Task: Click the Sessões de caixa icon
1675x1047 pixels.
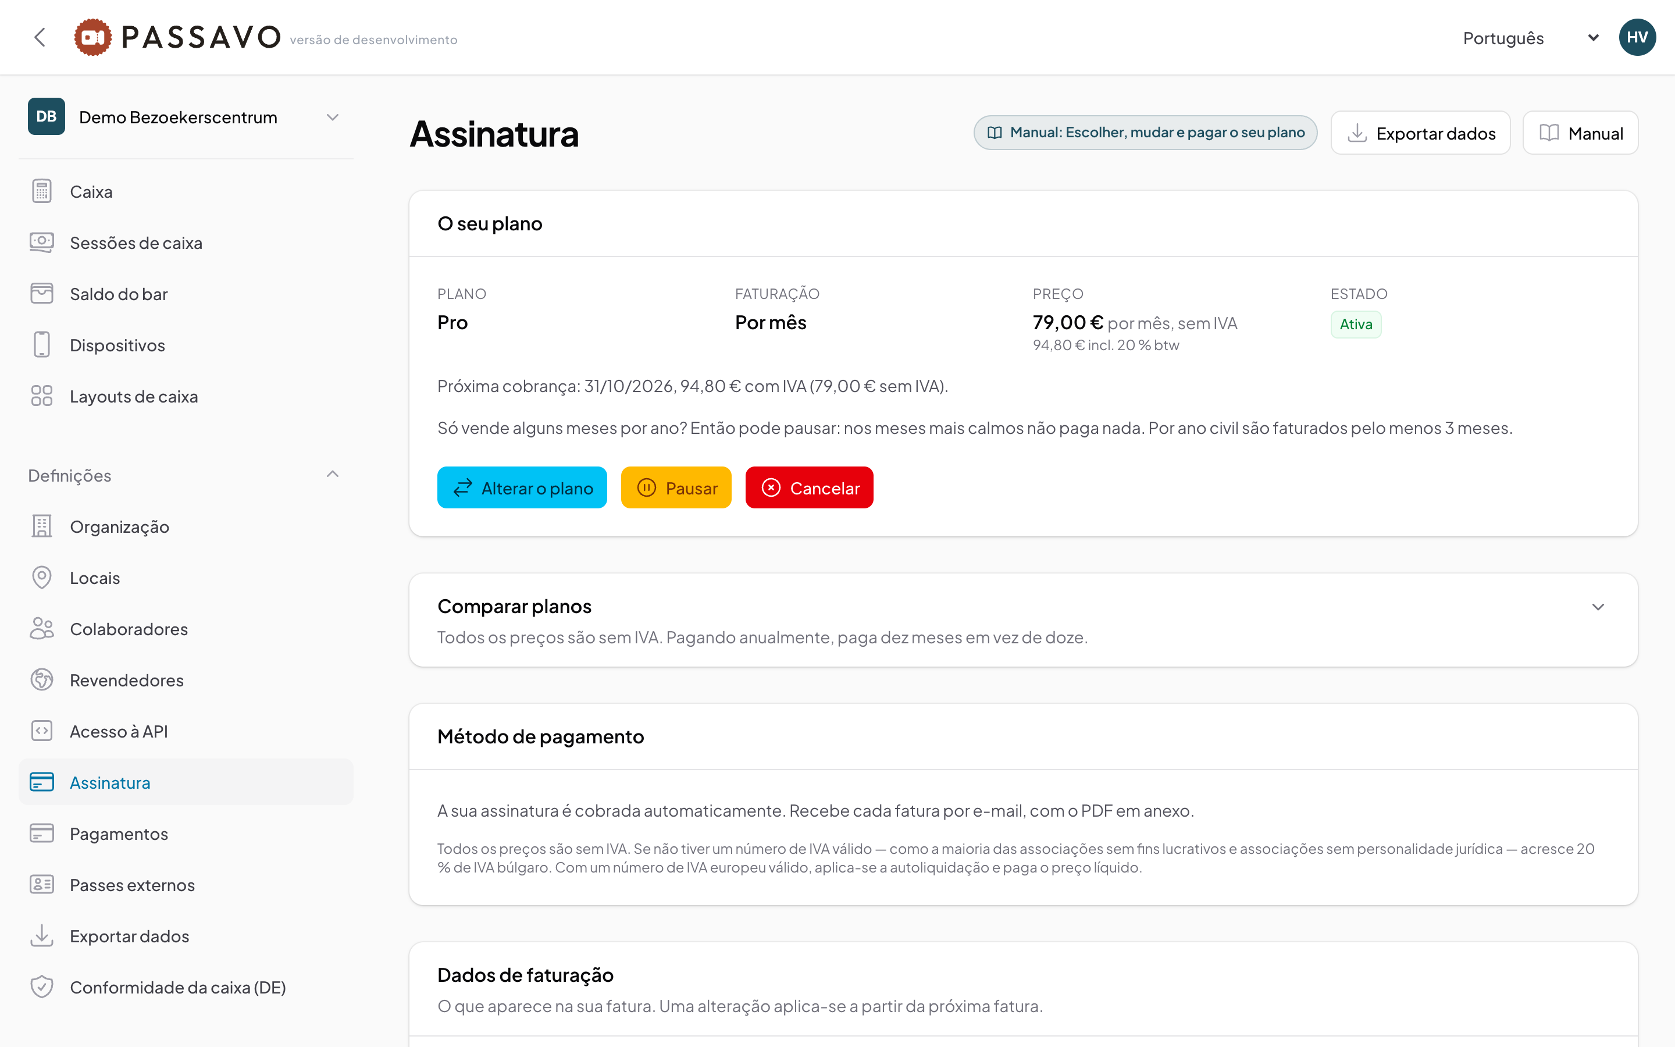Action: (41, 243)
